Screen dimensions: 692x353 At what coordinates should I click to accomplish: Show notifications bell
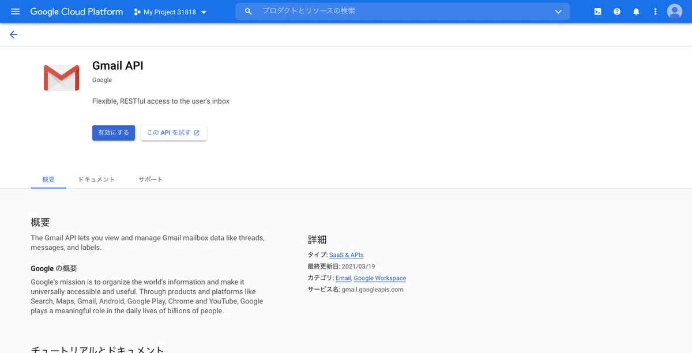636,12
